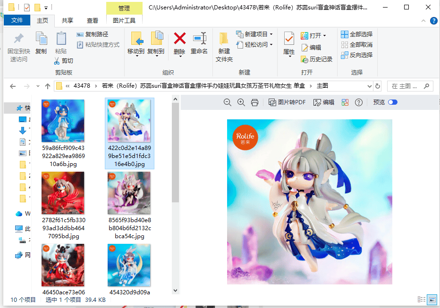440x308 pixels.
Task: Collapse the ribbon chevron
Action: (423, 21)
